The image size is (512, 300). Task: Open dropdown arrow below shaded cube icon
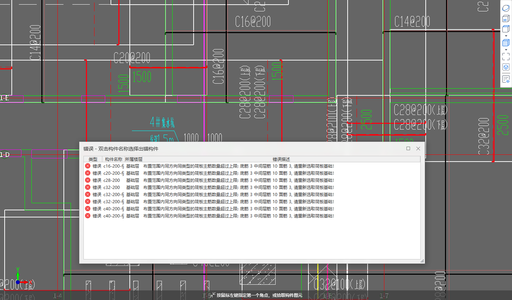[x=506, y=49]
